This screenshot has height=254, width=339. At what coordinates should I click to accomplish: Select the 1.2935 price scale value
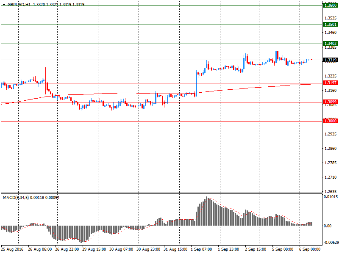coord(331,134)
